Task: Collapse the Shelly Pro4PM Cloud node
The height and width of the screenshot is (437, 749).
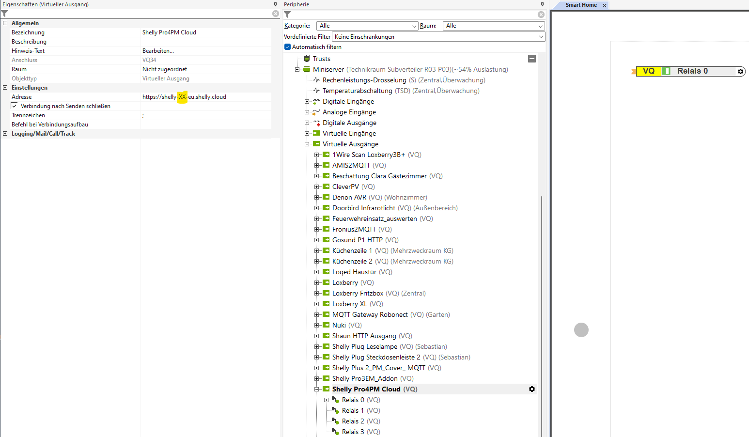Action: tap(317, 389)
